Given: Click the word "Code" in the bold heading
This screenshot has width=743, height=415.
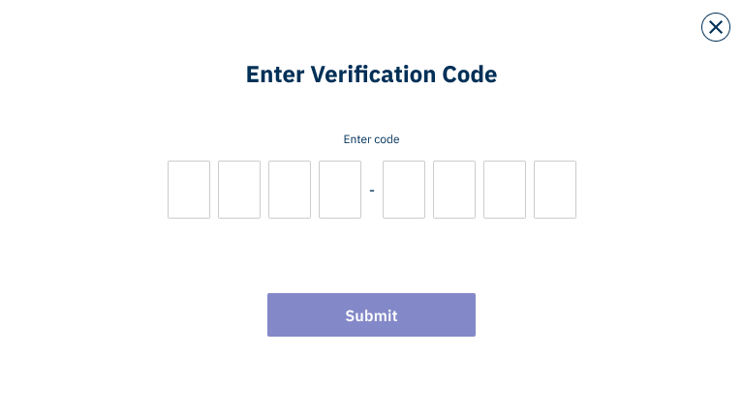Looking at the screenshot, I should 470,74.
